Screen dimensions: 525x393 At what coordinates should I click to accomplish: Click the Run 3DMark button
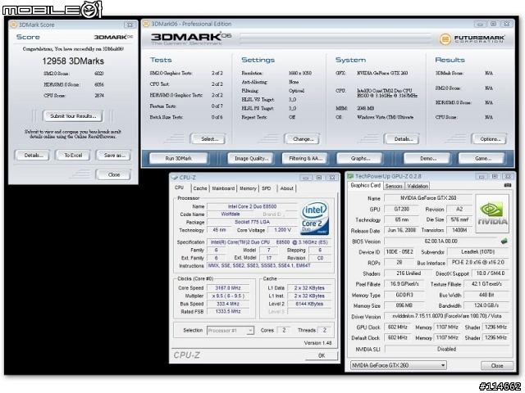(x=179, y=158)
